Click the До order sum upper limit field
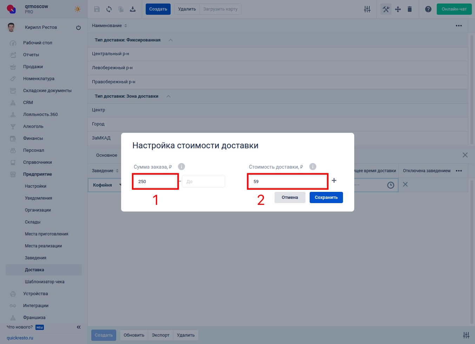475x344 pixels. 203,182
